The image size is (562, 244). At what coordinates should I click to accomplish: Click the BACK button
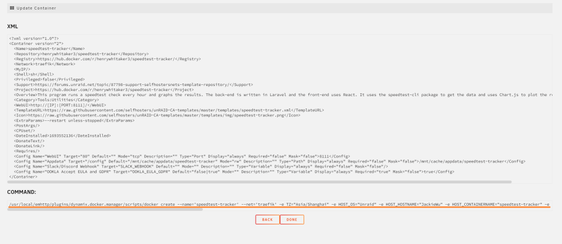click(268, 220)
